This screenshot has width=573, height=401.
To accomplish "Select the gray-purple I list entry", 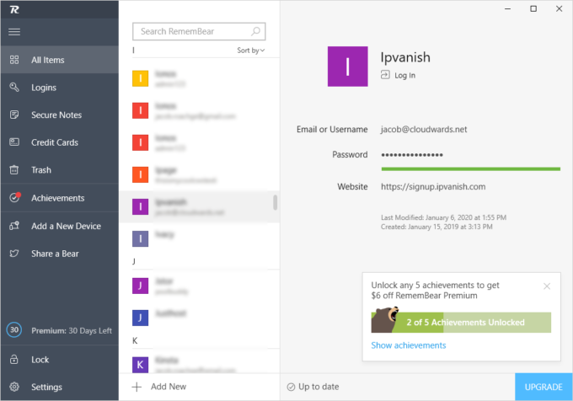I will pos(200,239).
